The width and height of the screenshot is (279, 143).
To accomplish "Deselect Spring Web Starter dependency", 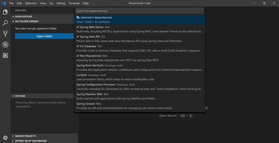I will [x=139, y=29].
